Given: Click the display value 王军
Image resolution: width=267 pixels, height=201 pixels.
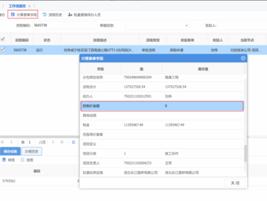Looking at the screenshot, I should click(168, 163).
